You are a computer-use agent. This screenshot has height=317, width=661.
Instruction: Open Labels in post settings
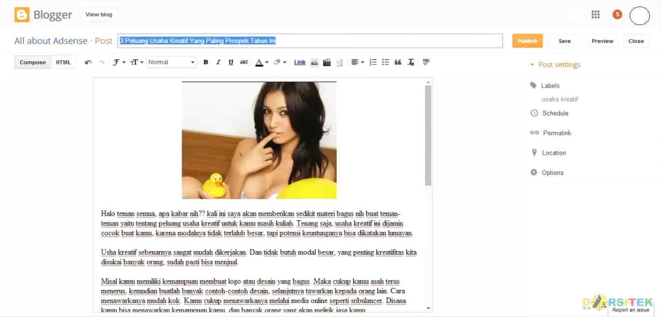click(x=545, y=86)
